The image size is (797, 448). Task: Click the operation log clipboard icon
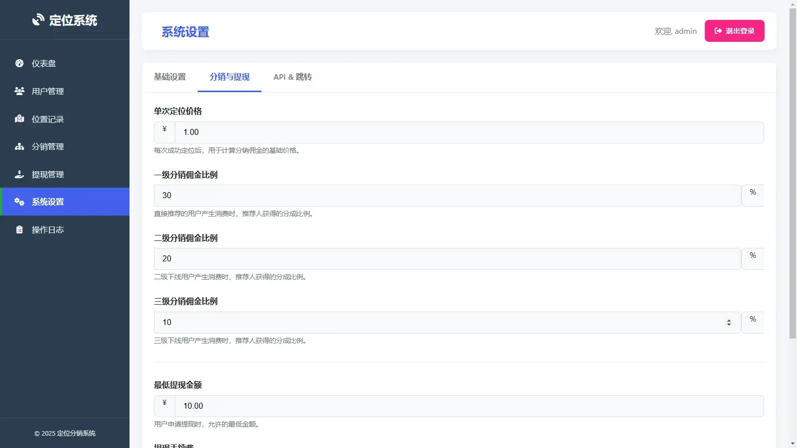19,229
